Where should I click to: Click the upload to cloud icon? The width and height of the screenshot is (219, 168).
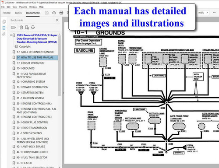pyautogui.click(x=54, y=13)
